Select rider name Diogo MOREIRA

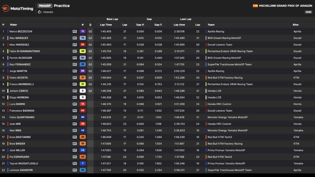(x=19, y=97)
